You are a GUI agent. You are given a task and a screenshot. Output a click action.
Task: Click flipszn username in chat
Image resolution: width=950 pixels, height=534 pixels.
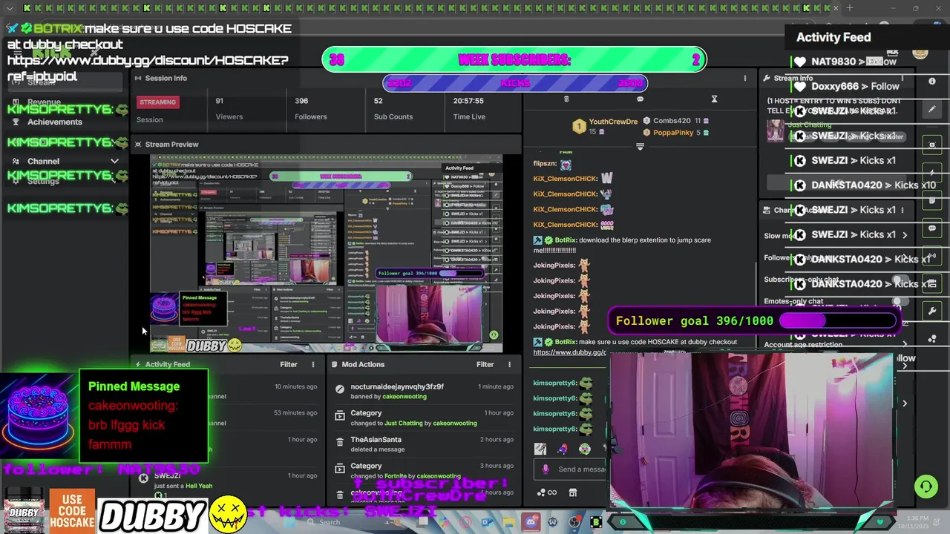(x=544, y=164)
